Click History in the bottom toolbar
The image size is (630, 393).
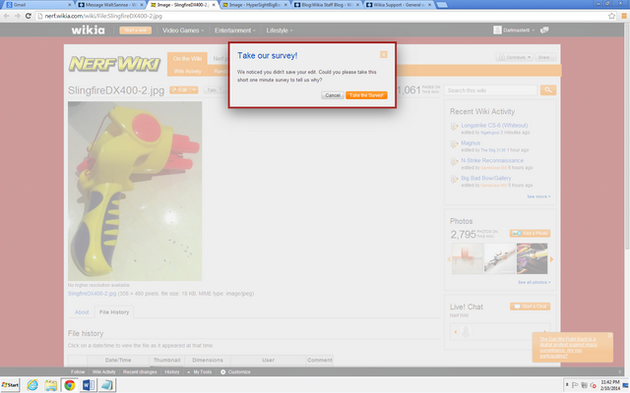pos(172,371)
